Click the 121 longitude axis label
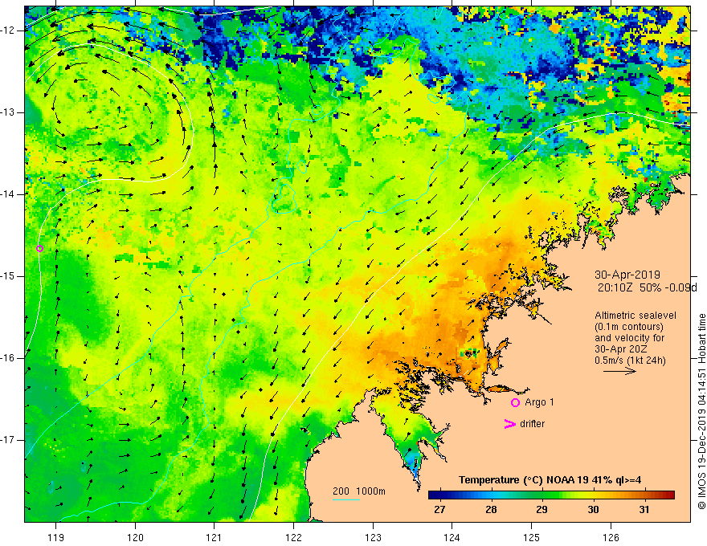Screen dimensions: 707x546 click(x=215, y=537)
